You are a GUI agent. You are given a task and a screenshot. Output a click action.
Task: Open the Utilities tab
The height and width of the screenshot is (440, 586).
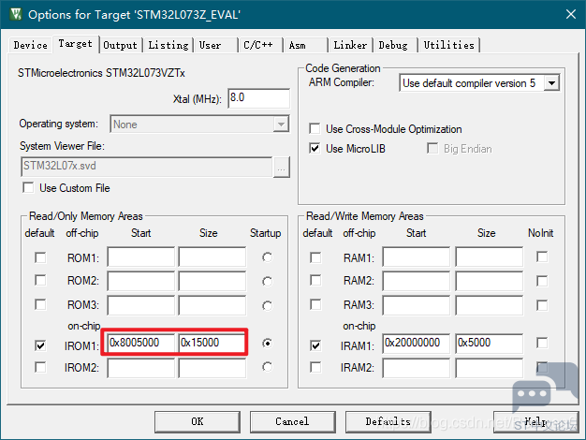[x=449, y=45]
